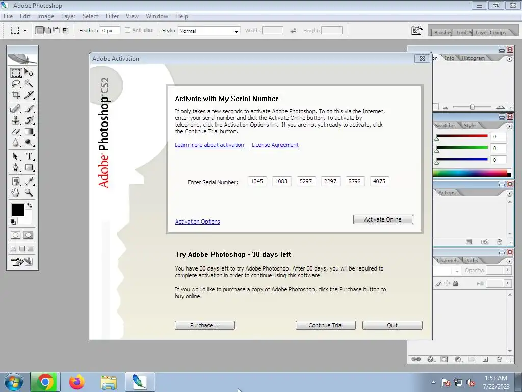Select the Crop tool
The height and width of the screenshot is (392, 522).
click(x=16, y=95)
